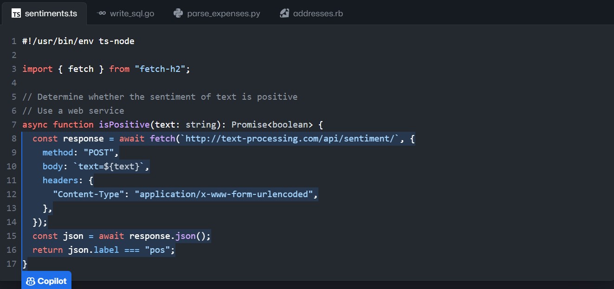Click comment 'Determine whether the sentiment of text is positive'
Screen dimensions: 614x289
coord(168,97)
